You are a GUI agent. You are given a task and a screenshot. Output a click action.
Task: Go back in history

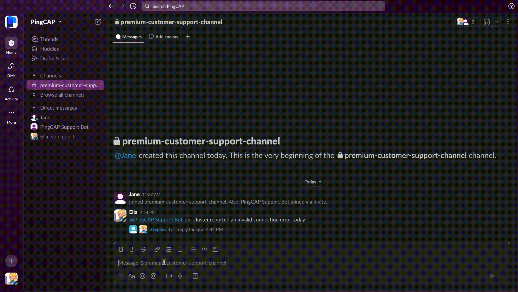(111, 6)
